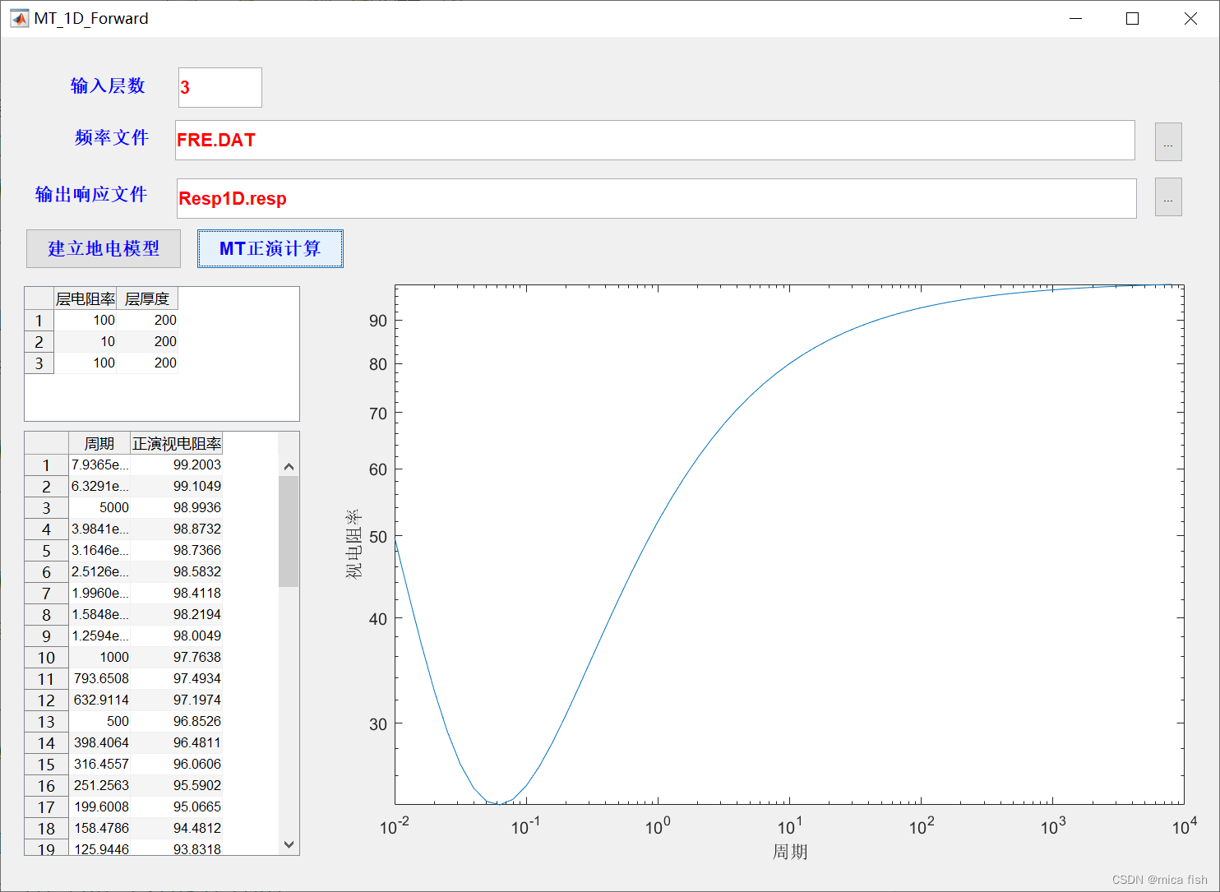Click period cell 500 in row 13
The image size is (1220, 892).
click(x=99, y=721)
